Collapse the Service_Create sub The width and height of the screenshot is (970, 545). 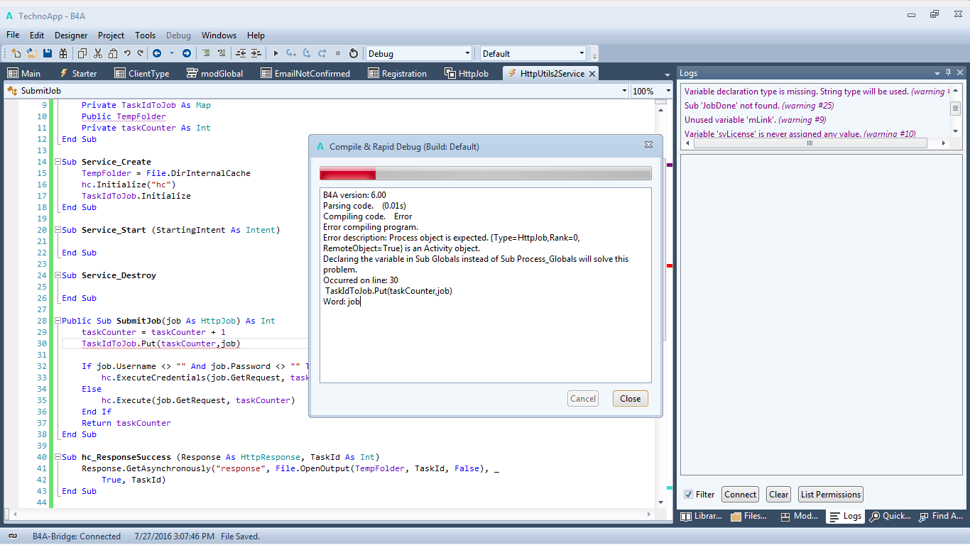[58, 162]
